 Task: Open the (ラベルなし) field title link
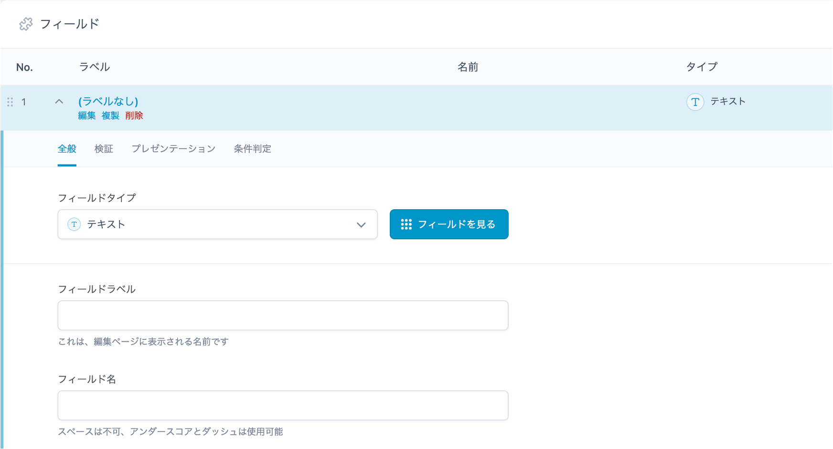click(x=108, y=101)
